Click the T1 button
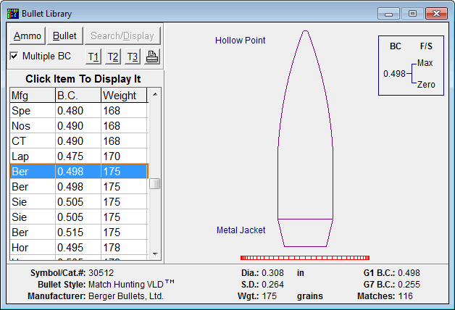Viewport: 455px width, 310px height. (93, 56)
